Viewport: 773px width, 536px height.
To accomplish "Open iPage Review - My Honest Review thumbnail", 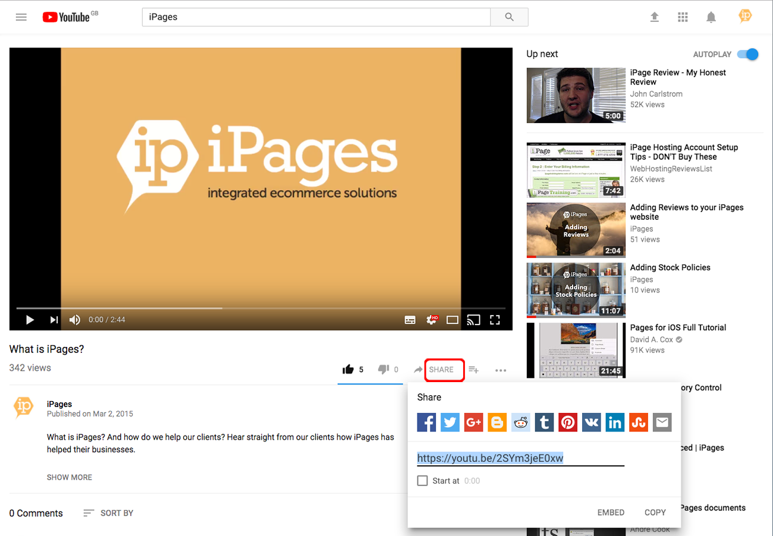I will pyautogui.click(x=576, y=95).
